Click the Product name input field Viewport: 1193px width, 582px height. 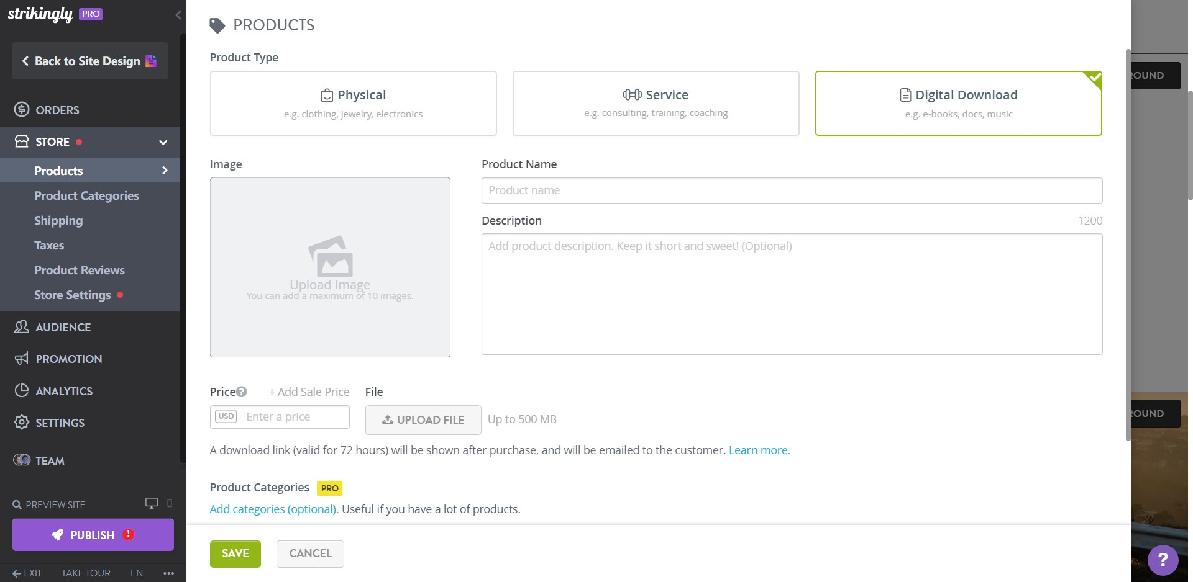(791, 190)
